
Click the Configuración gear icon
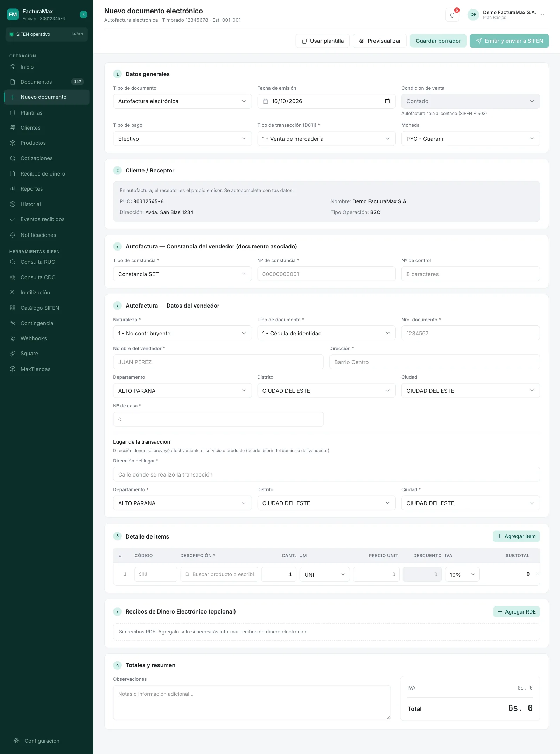pyautogui.click(x=16, y=741)
